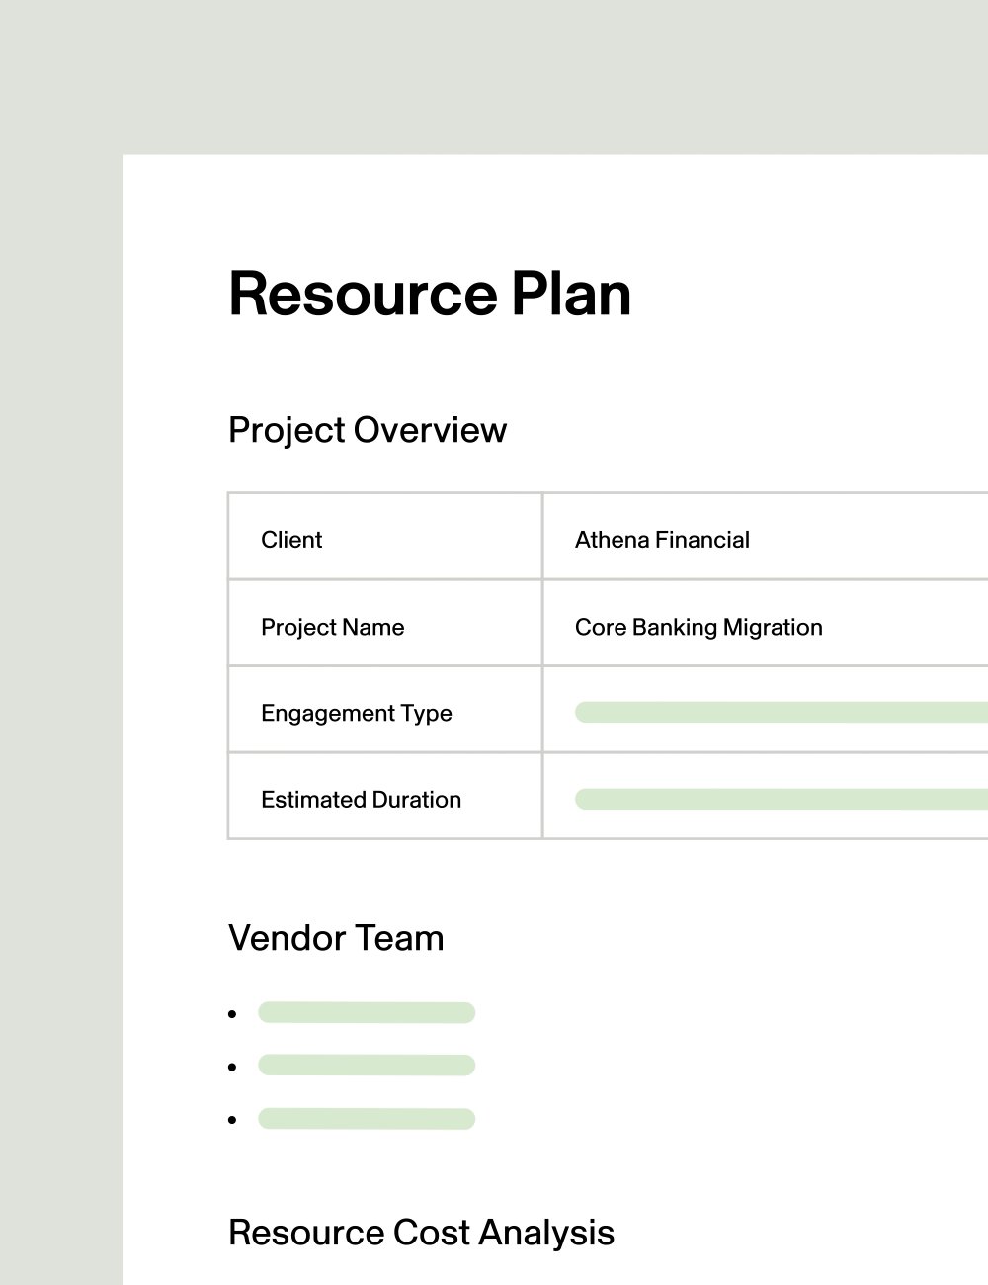Viewport: 988px width, 1285px height.
Task: Click the third Vendor Team placeholder bar
Action: tap(367, 1119)
